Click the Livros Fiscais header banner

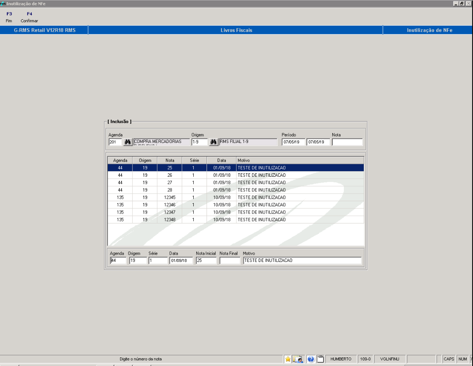(x=236, y=30)
